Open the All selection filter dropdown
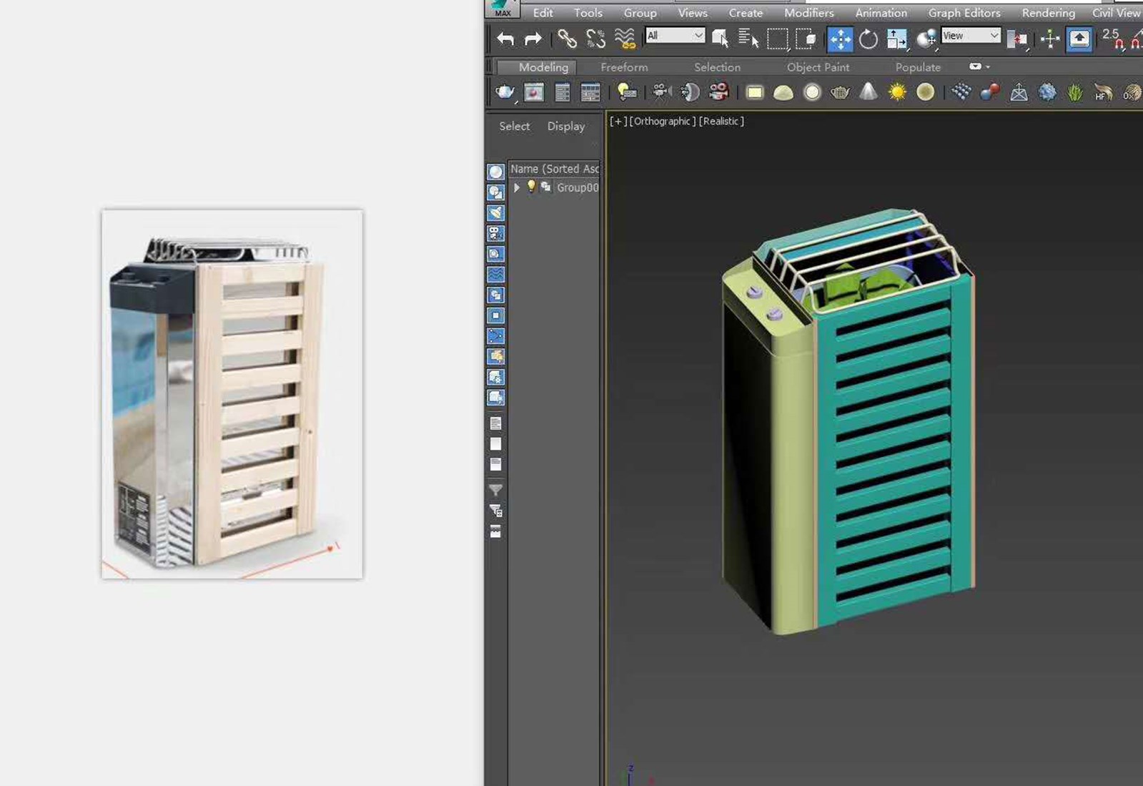 (675, 36)
